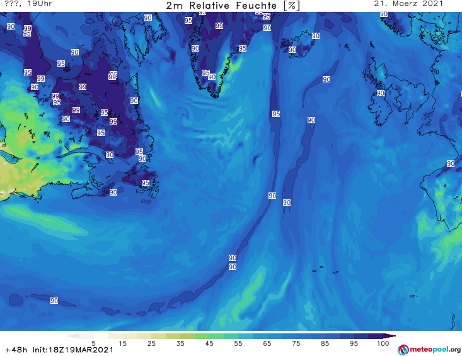
Task: Click the colorbar value label 35
Action: coord(180,343)
